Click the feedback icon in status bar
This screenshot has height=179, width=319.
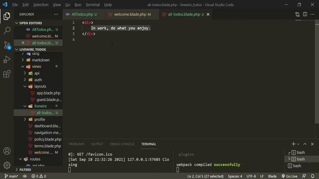pyautogui.click(x=304, y=176)
